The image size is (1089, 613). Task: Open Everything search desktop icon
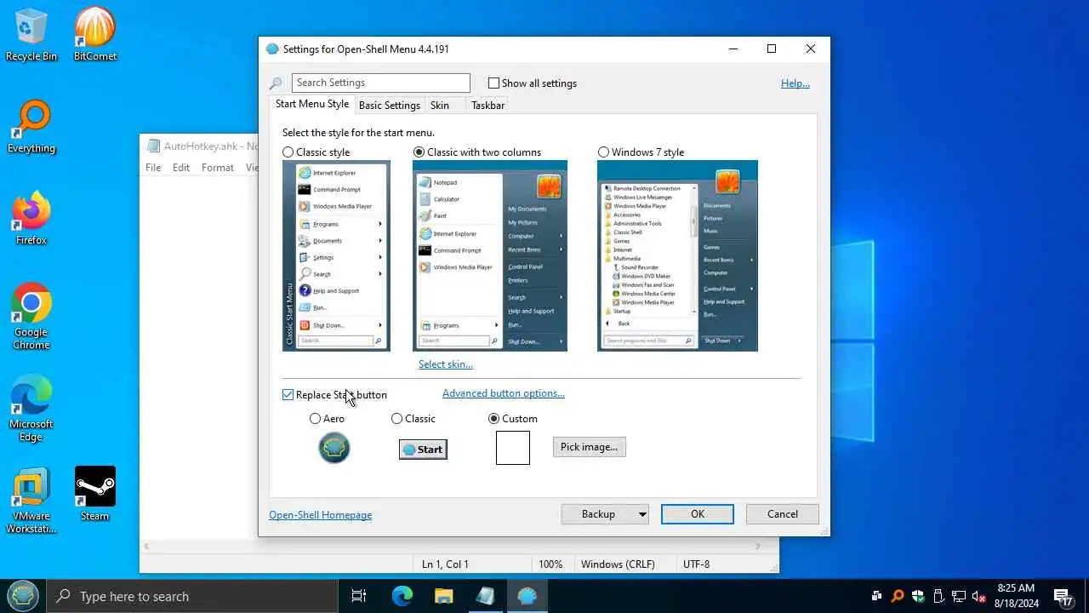(x=31, y=127)
